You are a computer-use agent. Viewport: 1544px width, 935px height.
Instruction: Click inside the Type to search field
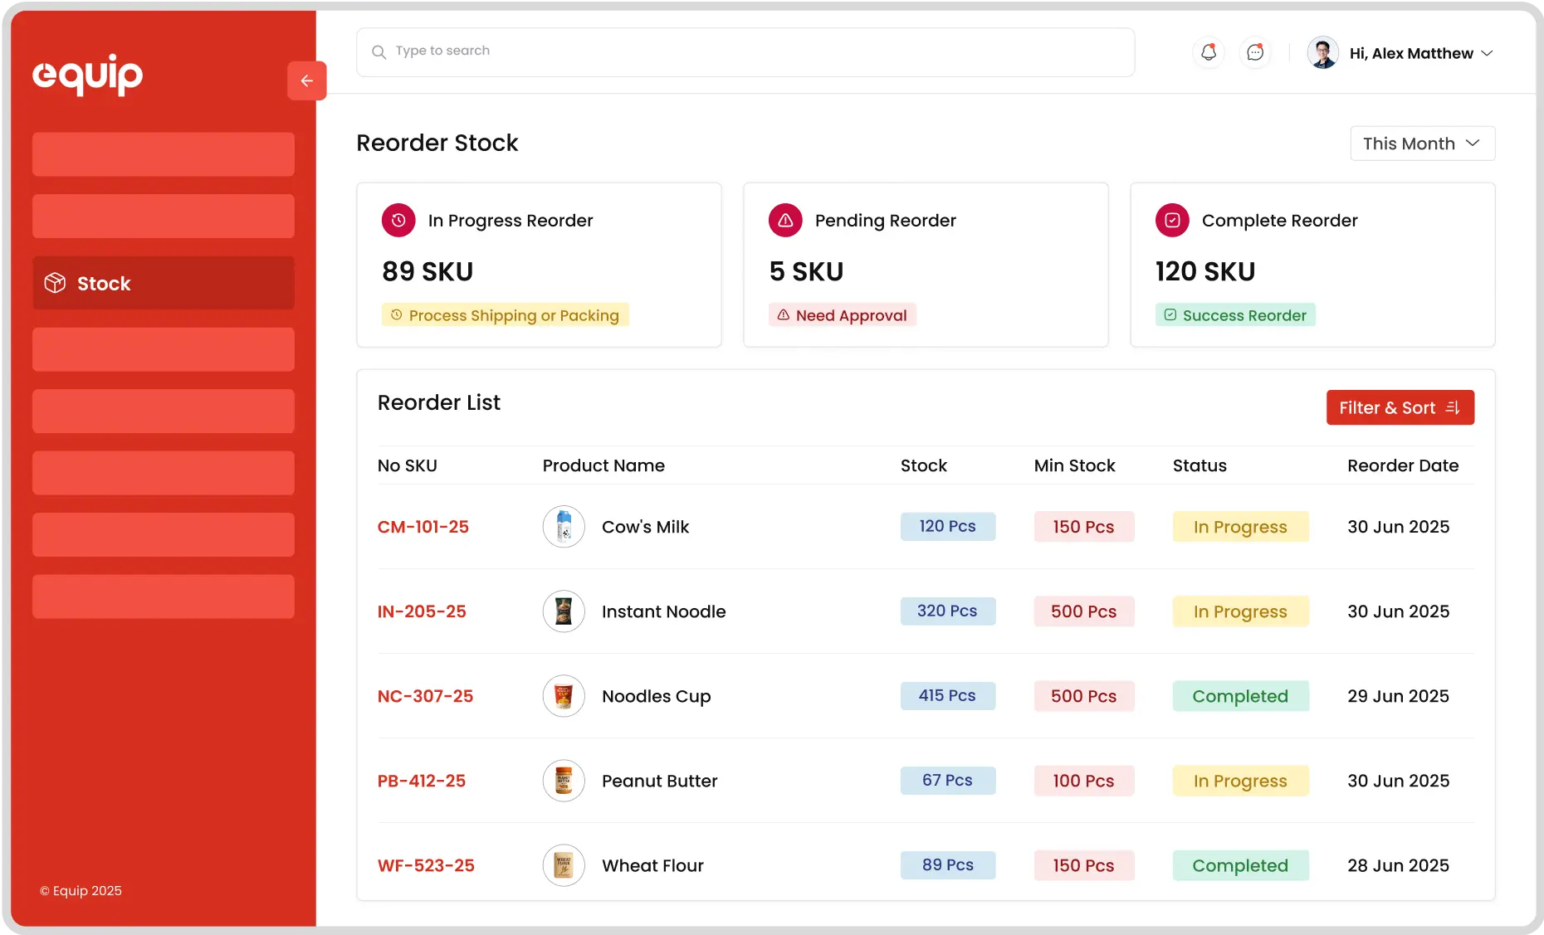click(745, 51)
